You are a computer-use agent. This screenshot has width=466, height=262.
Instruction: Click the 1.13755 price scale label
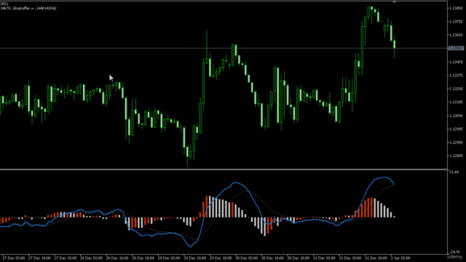click(457, 22)
